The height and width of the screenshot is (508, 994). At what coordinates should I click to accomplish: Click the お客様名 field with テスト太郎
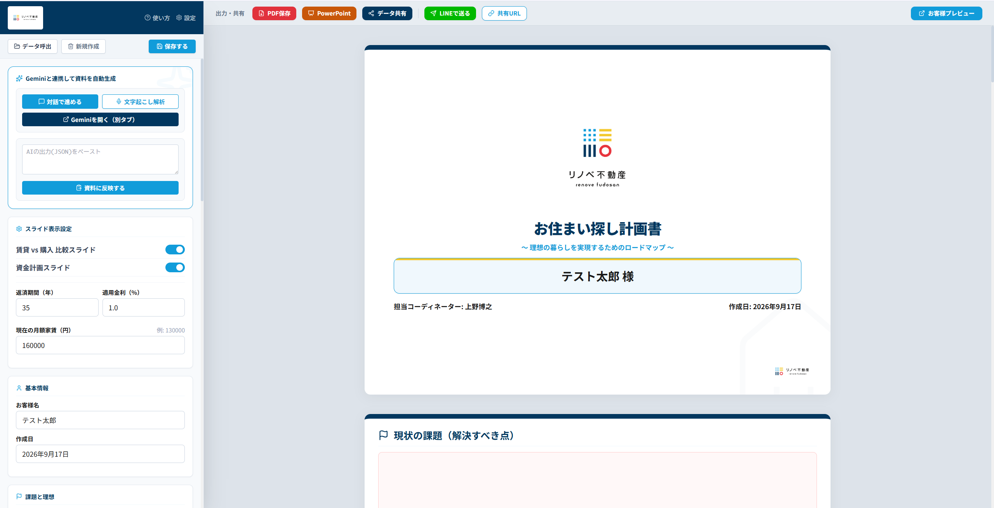100,420
